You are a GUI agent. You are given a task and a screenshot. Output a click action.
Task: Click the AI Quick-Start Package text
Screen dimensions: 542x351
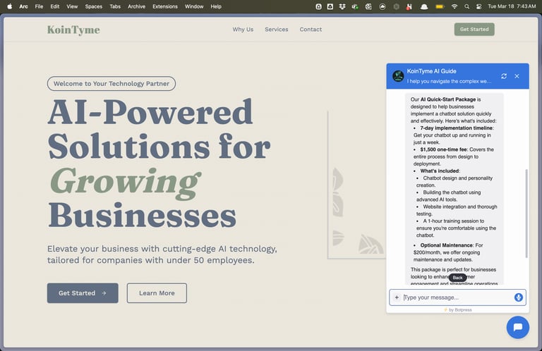[x=448, y=99]
